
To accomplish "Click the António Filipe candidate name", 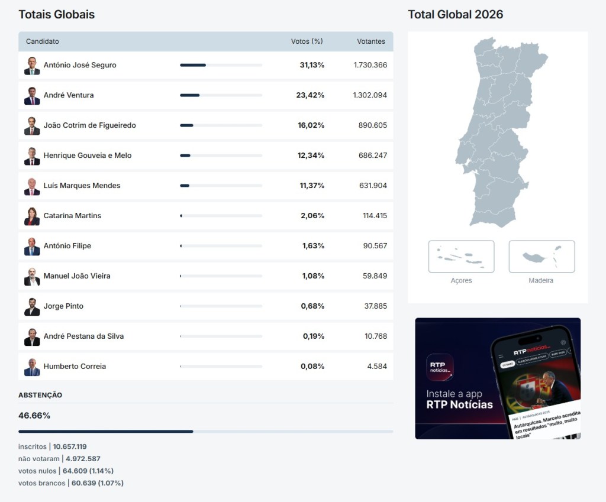I will click(x=67, y=246).
